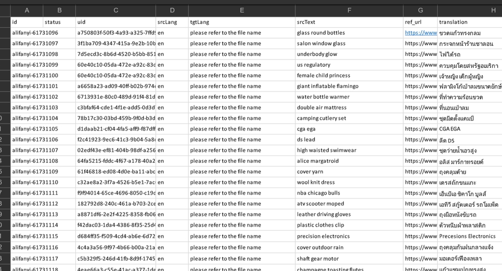
Task: Select the 'double air mattress' cell
Action: point(349,108)
